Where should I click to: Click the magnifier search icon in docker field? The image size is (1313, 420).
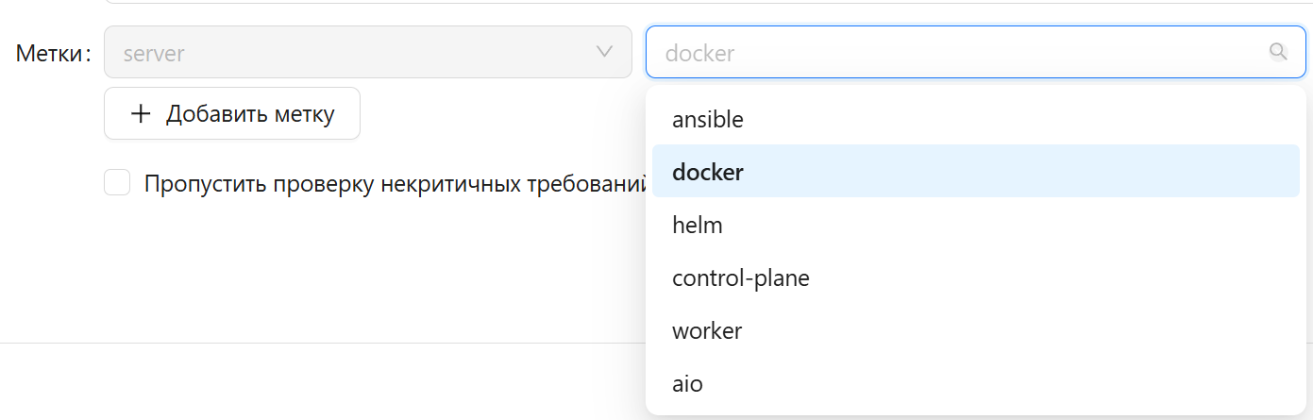click(1278, 52)
